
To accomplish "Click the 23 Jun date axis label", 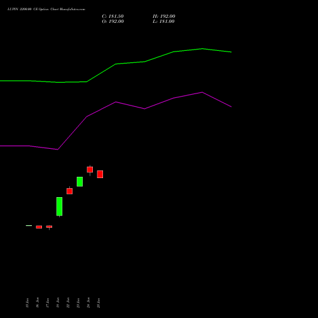I will [78, 303].
